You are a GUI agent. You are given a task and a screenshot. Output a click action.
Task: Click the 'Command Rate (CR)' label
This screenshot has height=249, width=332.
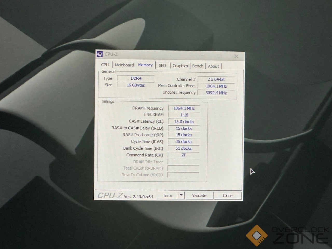(144, 155)
